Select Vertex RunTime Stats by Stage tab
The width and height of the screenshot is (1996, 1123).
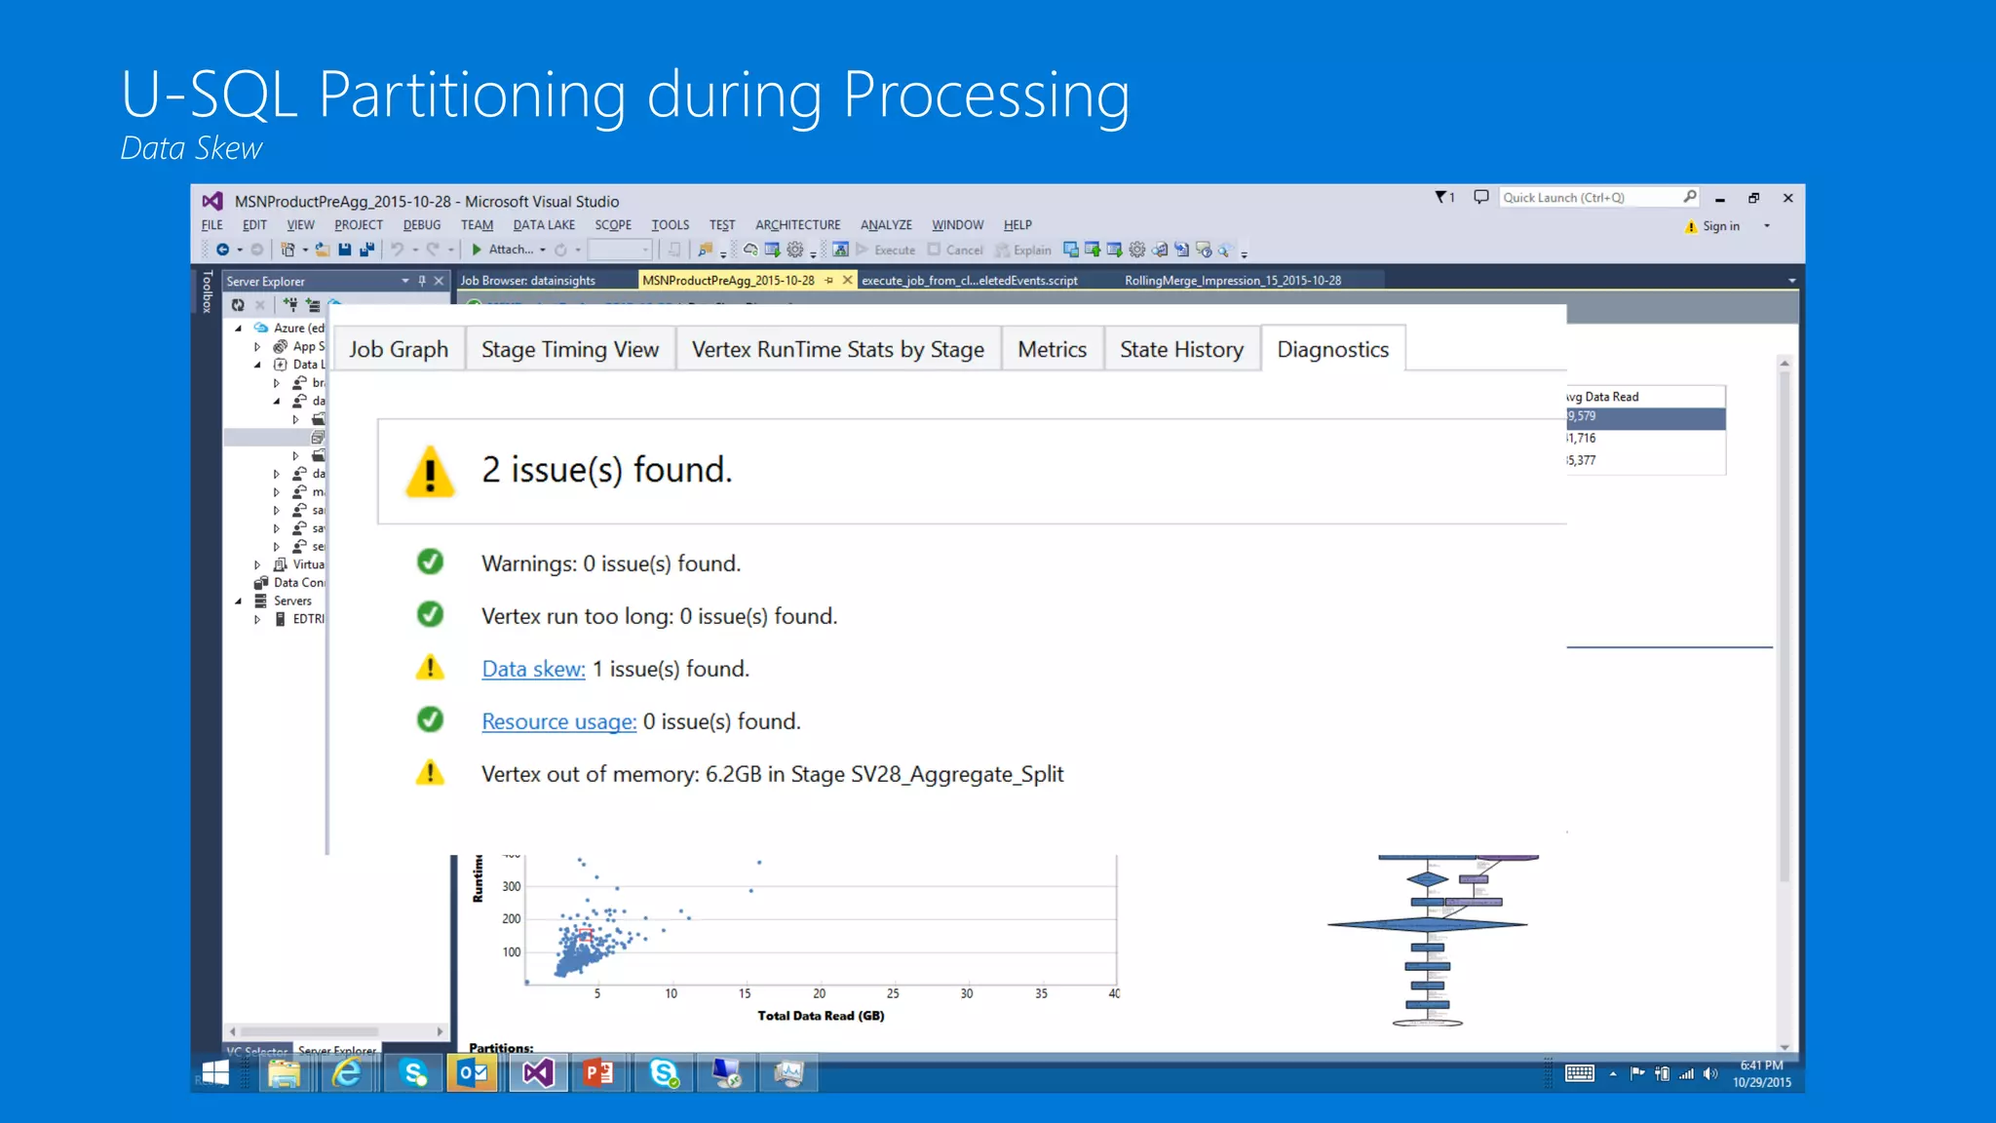point(838,349)
